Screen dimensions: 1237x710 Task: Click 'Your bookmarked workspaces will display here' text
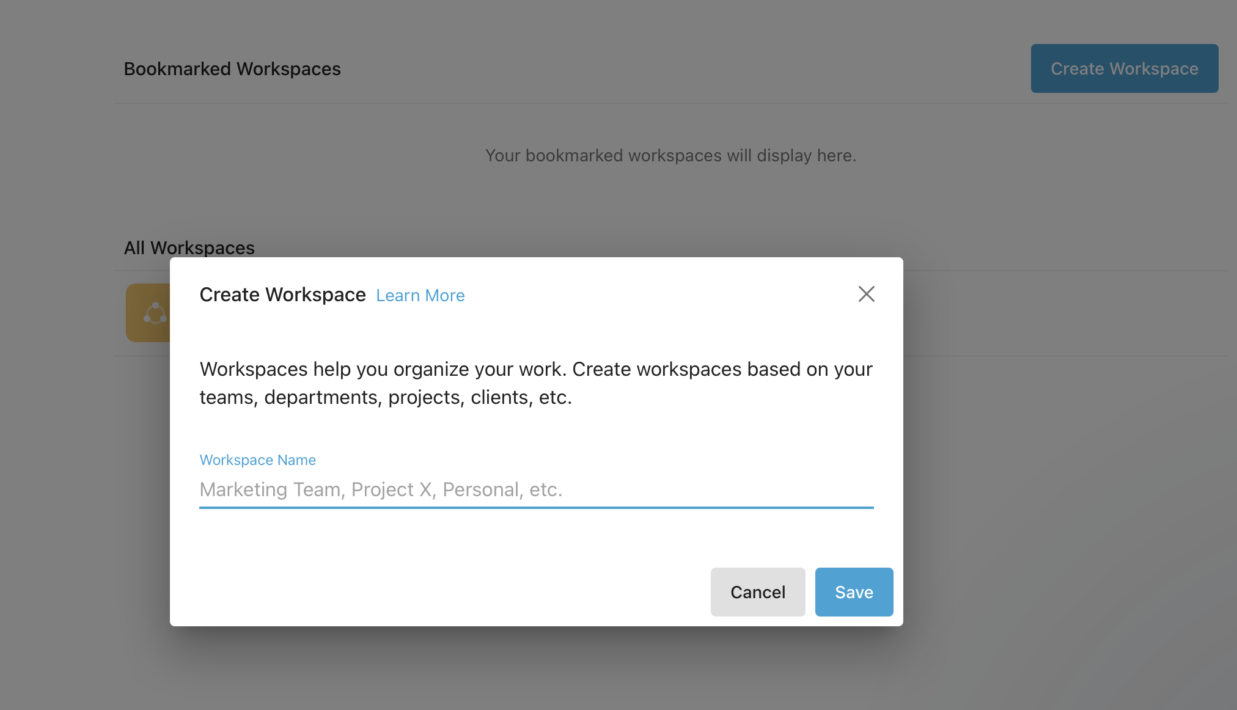click(670, 156)
